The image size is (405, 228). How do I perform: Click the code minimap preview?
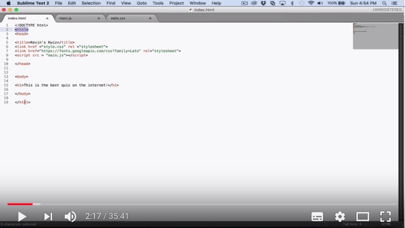tap(376, 36)
